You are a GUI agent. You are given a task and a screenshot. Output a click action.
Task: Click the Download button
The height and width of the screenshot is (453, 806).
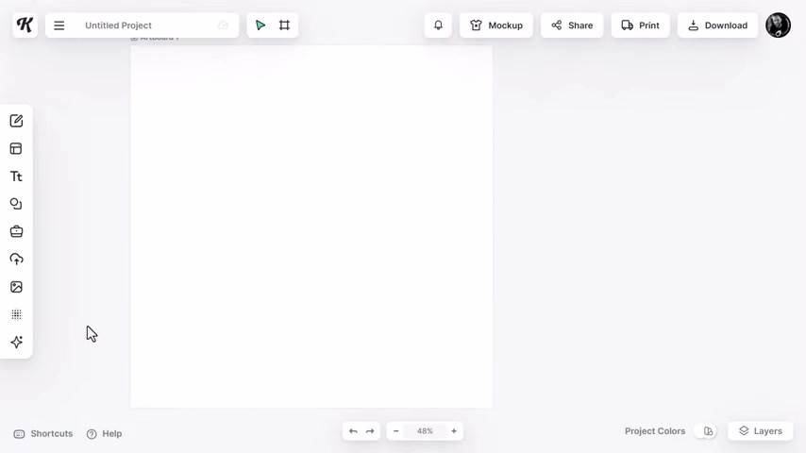pos(717,25)
